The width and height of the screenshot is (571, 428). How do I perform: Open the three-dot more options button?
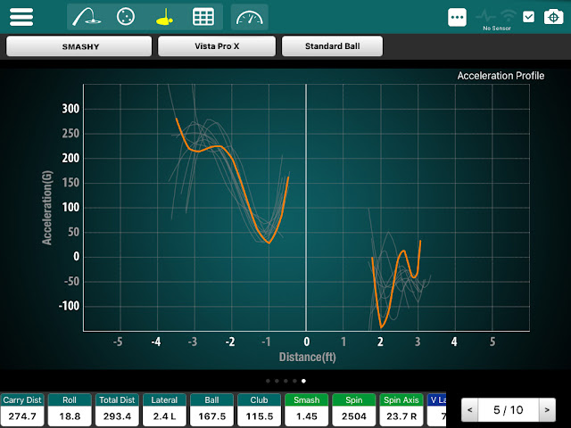(457, 17)
